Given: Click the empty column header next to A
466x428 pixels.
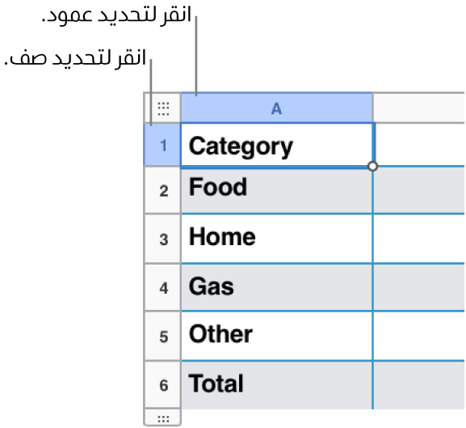Looking at the screenshot, I should point(419,108).
